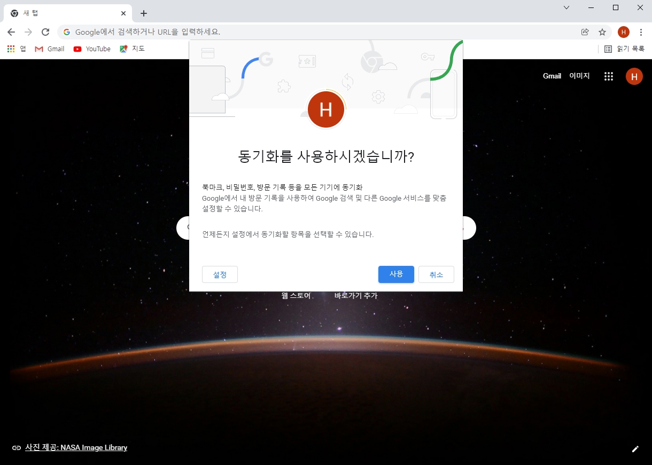Click the forward navigation arrow

tap(28, 32)
